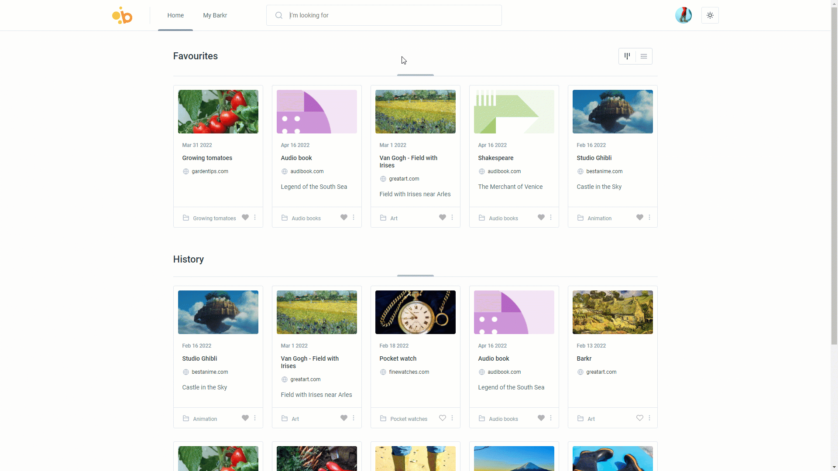Open kebab menu on Pocket watch card

(x=452, y=418)
